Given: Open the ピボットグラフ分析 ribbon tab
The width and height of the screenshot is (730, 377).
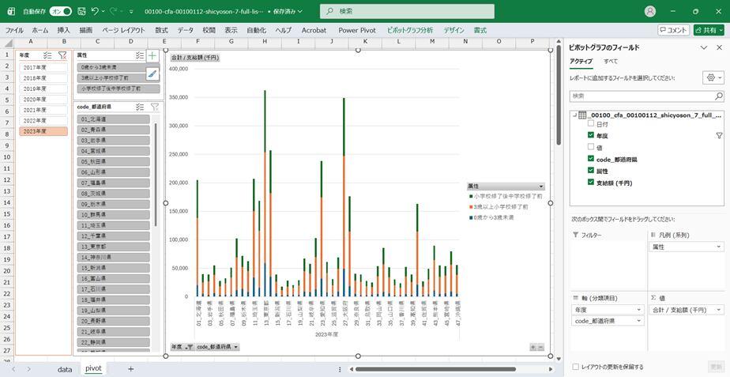Looking at the screenshot, I should [411, 29].
